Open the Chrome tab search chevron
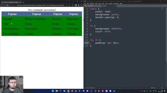This screenshot has width=167, height=93. [x=69, y=1]
